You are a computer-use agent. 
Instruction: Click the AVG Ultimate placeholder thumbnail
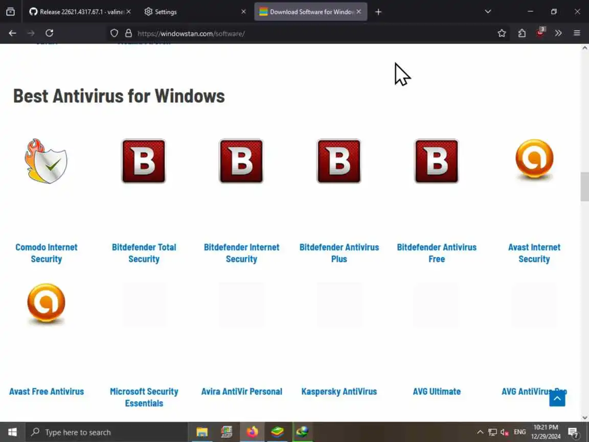(x=437, y=305)
